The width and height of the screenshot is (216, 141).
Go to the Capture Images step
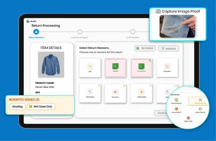[80, 32]
